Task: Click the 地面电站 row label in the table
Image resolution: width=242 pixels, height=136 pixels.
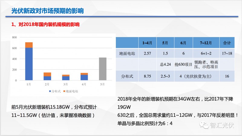Action: (127, 53)
